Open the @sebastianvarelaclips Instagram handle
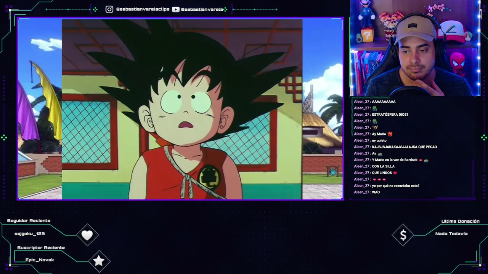The height and width of the screenshot is (274, 488). pyautogui.click(x=143, y=9)
